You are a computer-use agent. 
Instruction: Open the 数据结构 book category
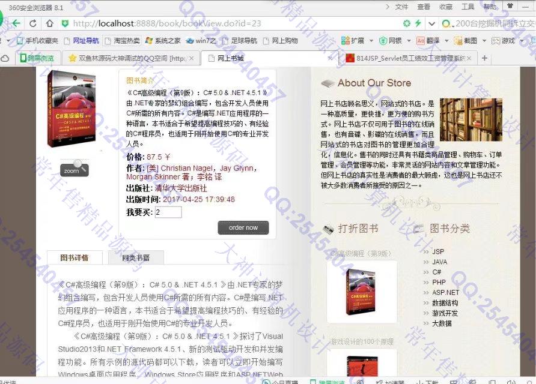point(445,303)
